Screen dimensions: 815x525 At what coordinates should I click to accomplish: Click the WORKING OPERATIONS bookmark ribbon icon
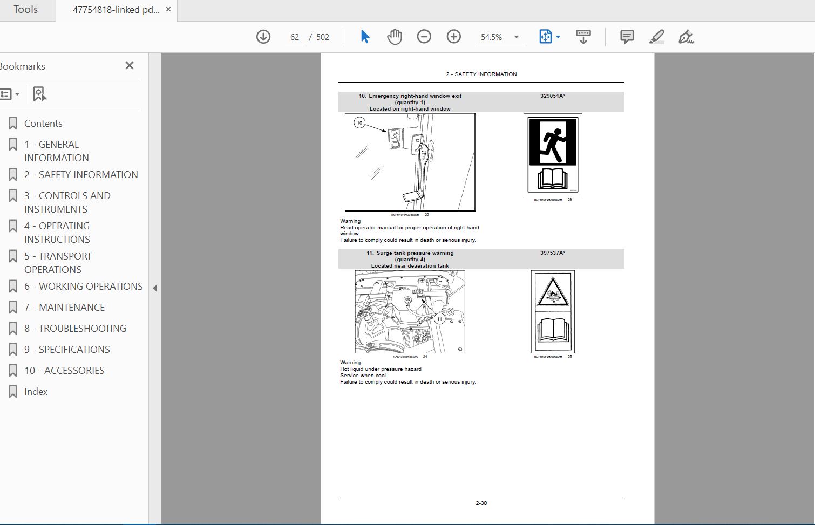click(13, 287)
